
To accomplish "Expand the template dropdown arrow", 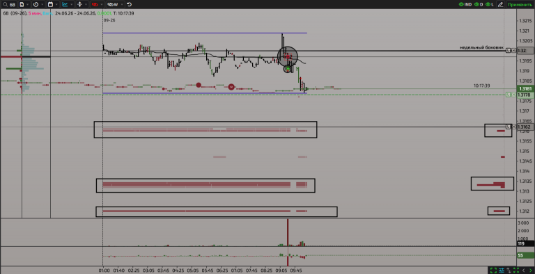I will (28, 4).
